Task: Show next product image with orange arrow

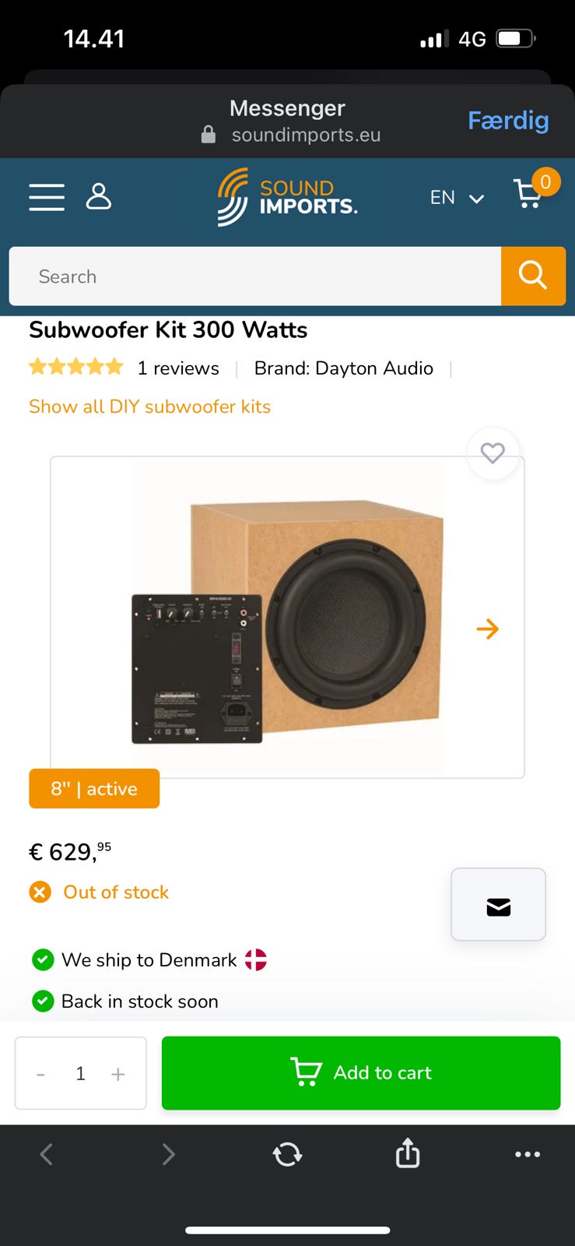Action: click(x=488, y=628)
